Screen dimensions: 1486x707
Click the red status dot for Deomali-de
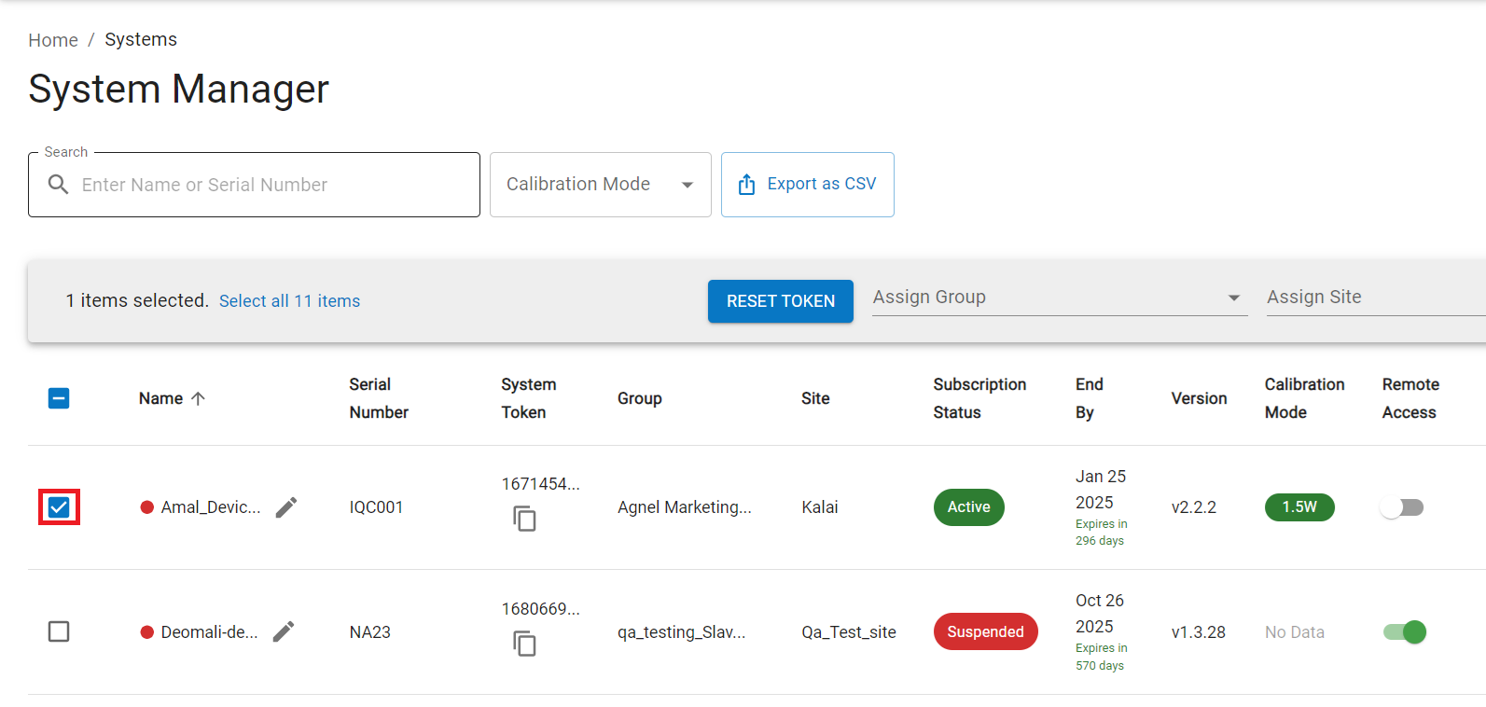point(146,632)
